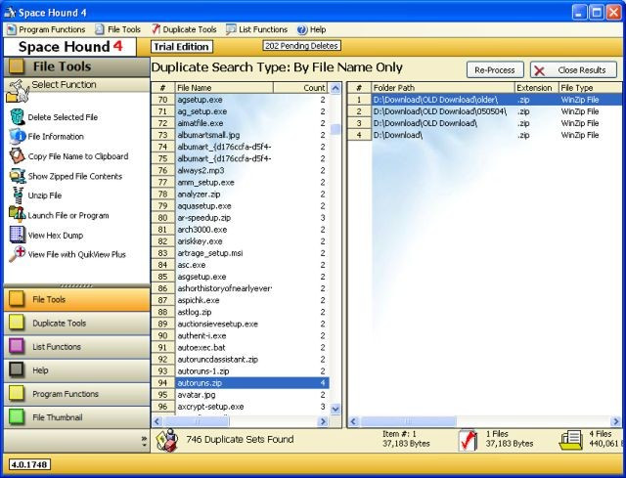Click file list scroll up arrow
This screenshot has width=626, height=478.
point(335,88)
